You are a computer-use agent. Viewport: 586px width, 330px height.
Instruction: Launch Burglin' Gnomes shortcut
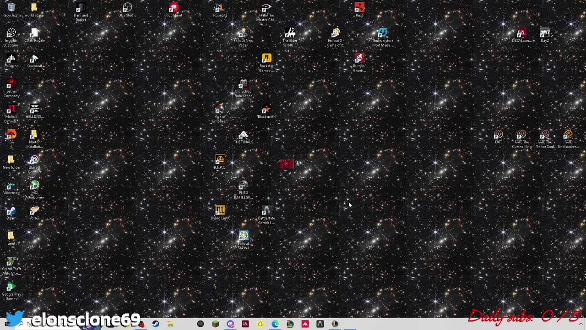tap(359, 63)
